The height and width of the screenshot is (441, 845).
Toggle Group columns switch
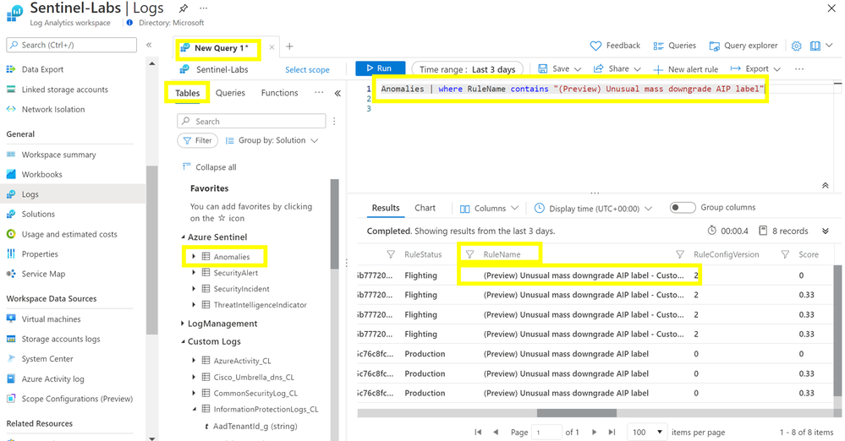coord(683,208)
